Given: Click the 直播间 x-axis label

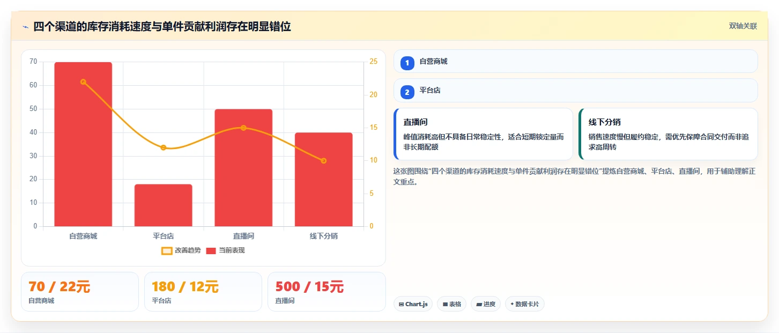Looking at the screenshot, I should (x=243, y=236).
